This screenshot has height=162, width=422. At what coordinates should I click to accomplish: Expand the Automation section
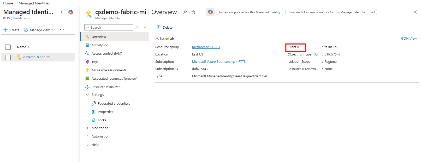(x=87, y=136)
